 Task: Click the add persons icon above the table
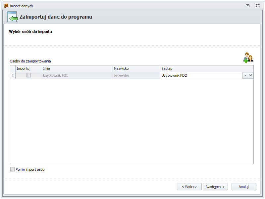tap(248, 57)
